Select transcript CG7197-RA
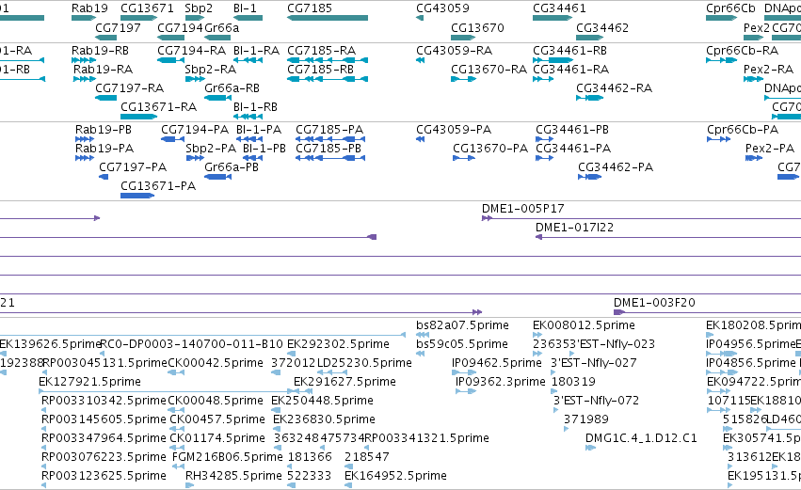 click(x=105, y=98)
